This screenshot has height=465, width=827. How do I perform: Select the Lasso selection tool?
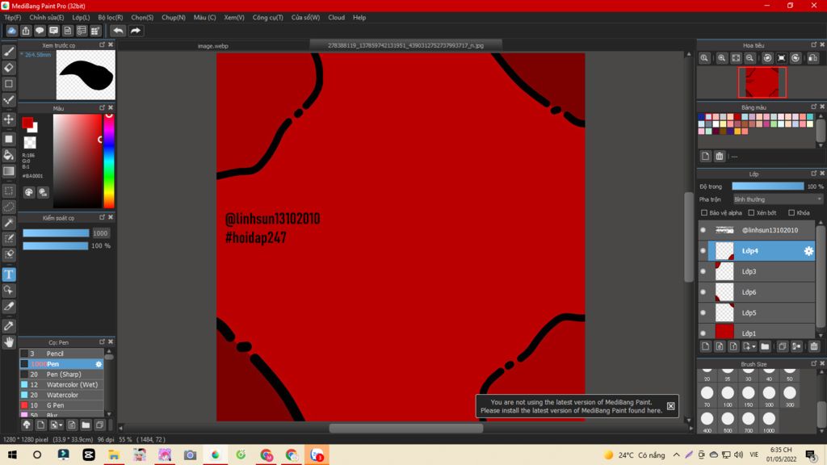pyautogui.click(x=9, y=206)
